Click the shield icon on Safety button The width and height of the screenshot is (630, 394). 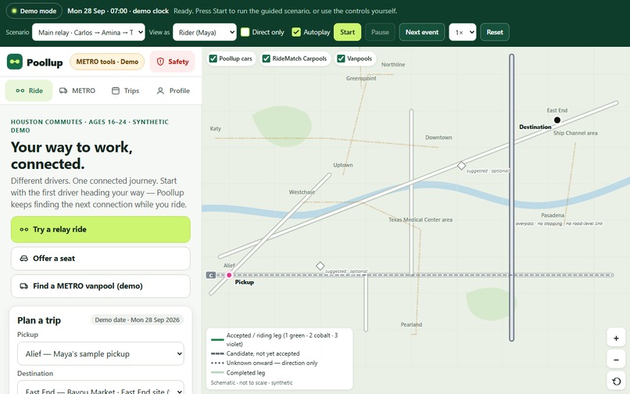[x=160, y=62]
